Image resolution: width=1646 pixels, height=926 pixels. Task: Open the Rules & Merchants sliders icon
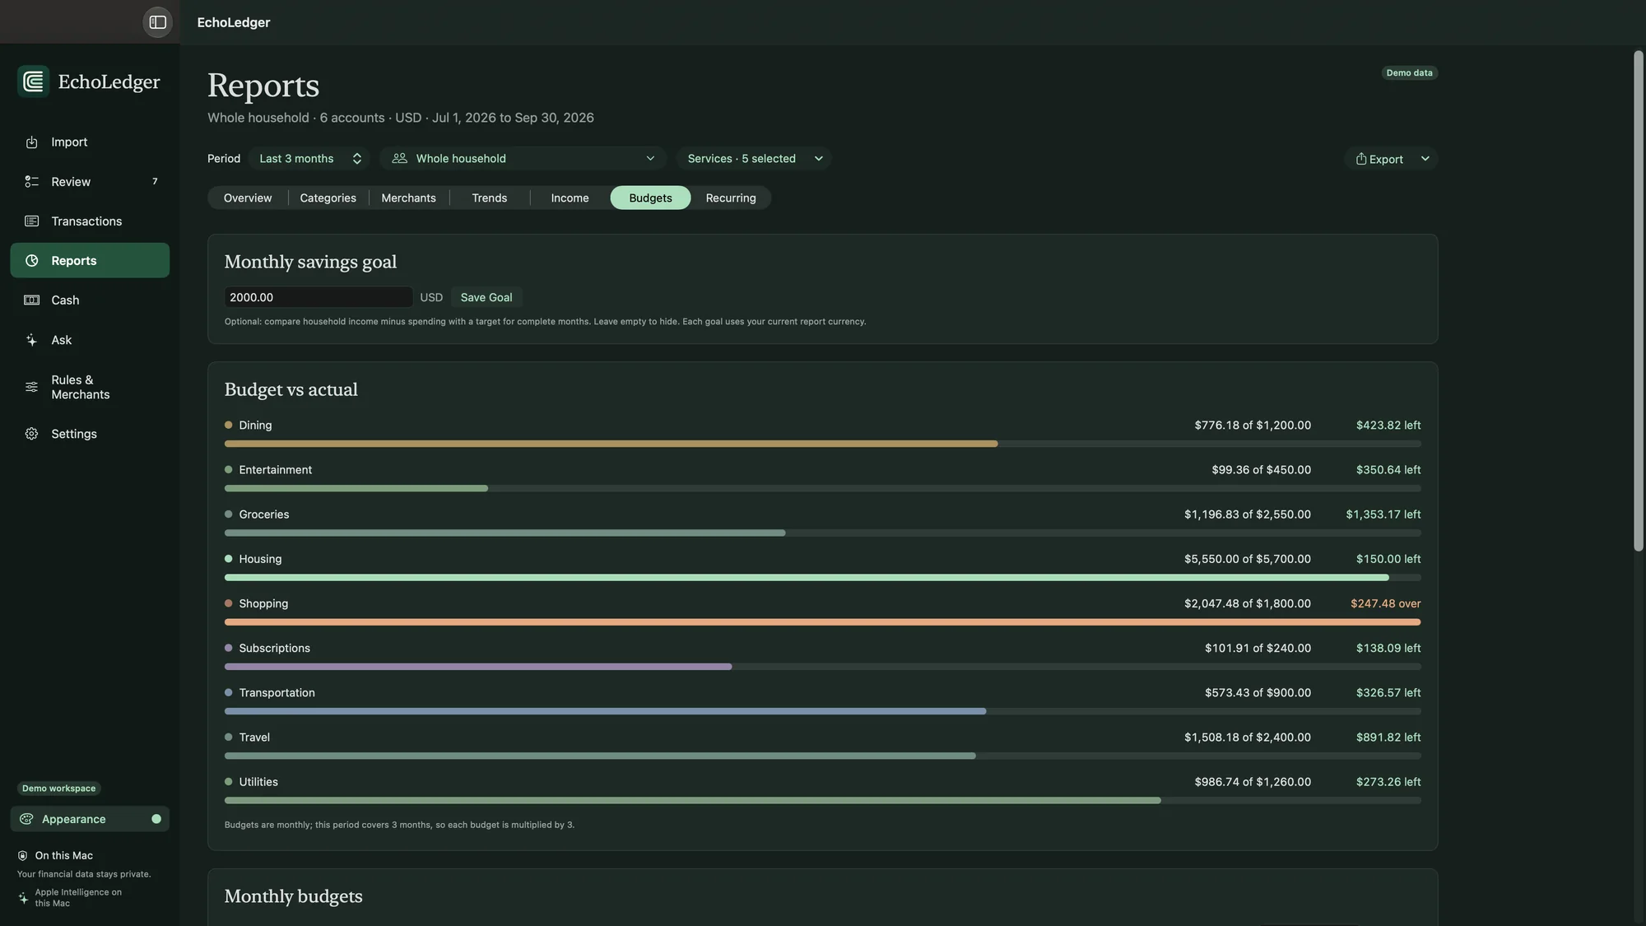click(31, 387)
